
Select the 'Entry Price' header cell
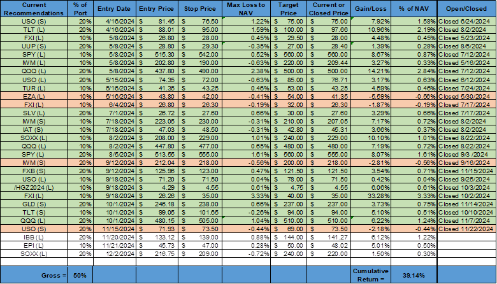coord(157,9)
